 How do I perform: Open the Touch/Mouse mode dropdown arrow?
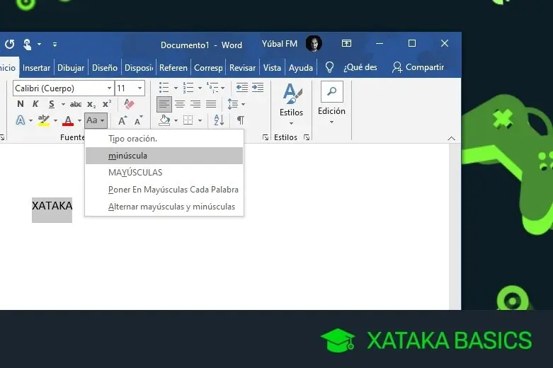pyautogui.click(x=39, y=45)
